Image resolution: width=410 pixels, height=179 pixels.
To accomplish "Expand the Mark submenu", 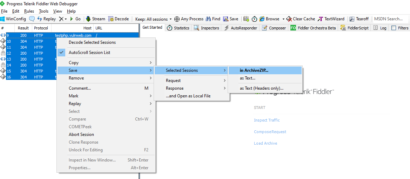I will (x=106, y=96).
